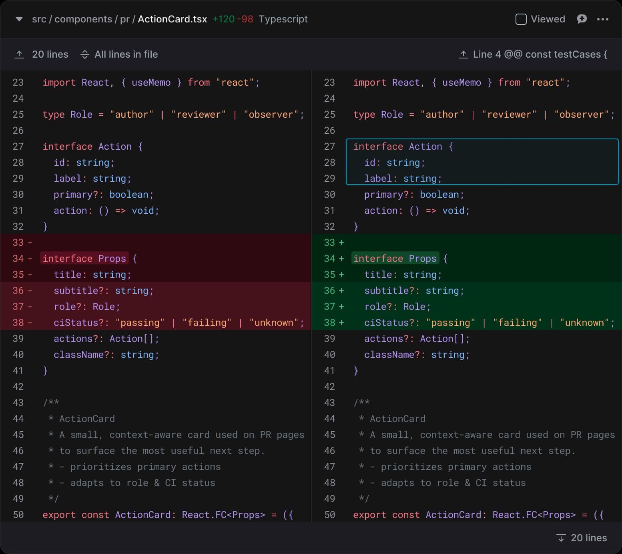Click the "20 lines" text at the bottom
Image resolution: width=622 pixels, height=554 pixels.
tap(588, 538)
